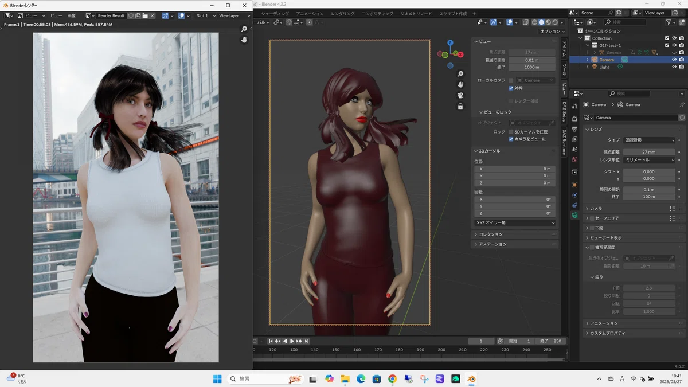Open タイプ 透視投影 dropdown
This screenshot has width=688, height=387.
(x=649, y=140)
